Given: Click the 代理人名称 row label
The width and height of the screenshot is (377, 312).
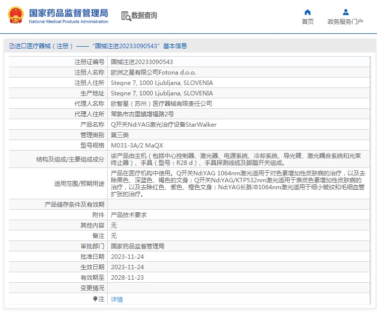Looking at the screenshot, I should point(89,103).
